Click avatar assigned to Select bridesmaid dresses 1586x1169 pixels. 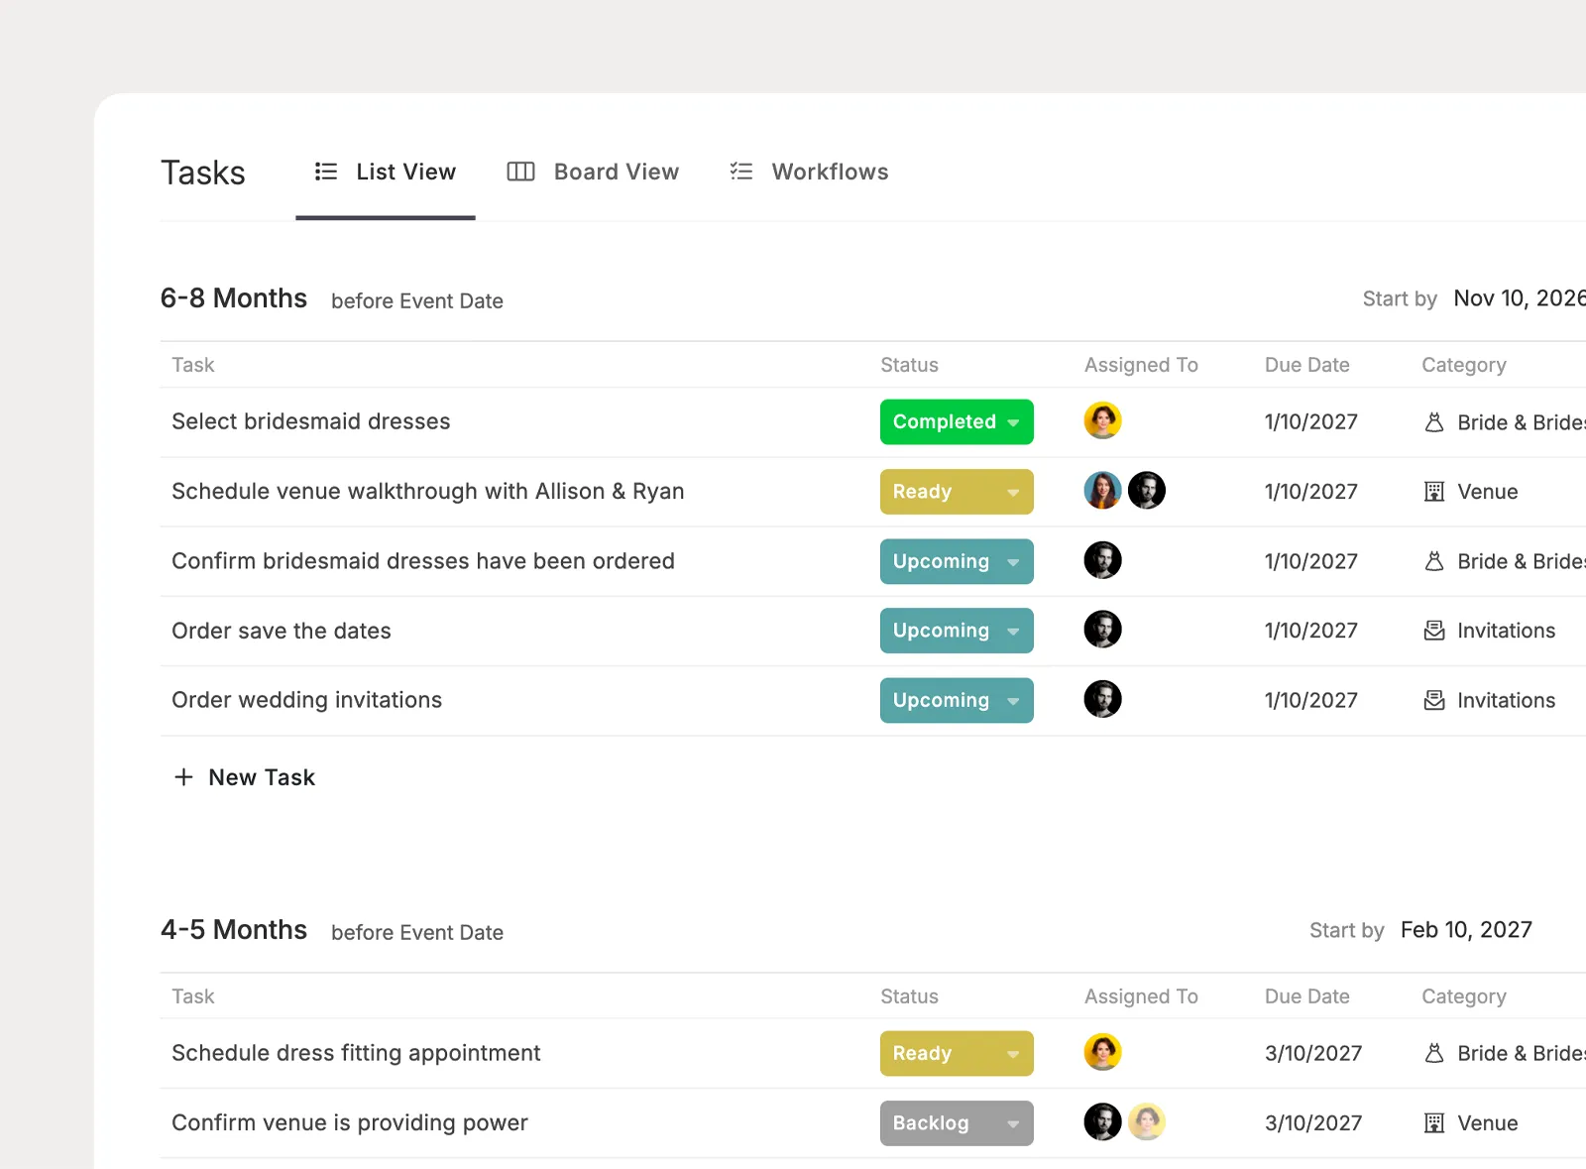point(1102,420)
